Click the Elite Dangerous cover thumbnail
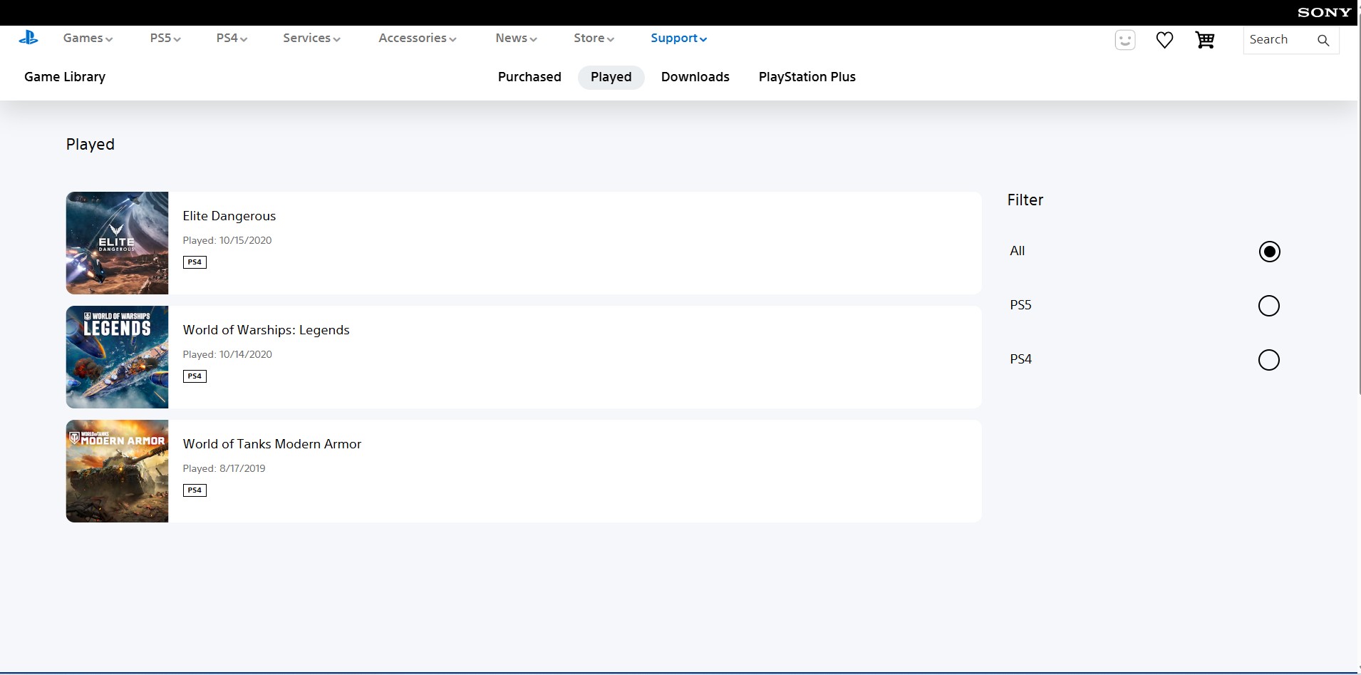Screen dimensions: 1361x675 click(x=117, y=243)
